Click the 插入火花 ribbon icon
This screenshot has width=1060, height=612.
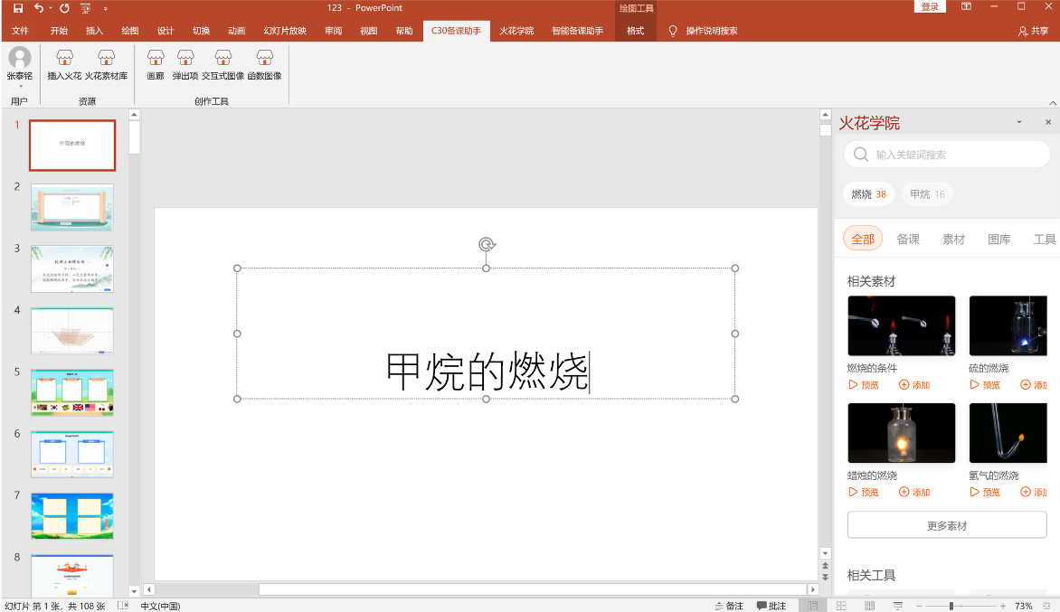pyautogui.click(x=64, y=65)
